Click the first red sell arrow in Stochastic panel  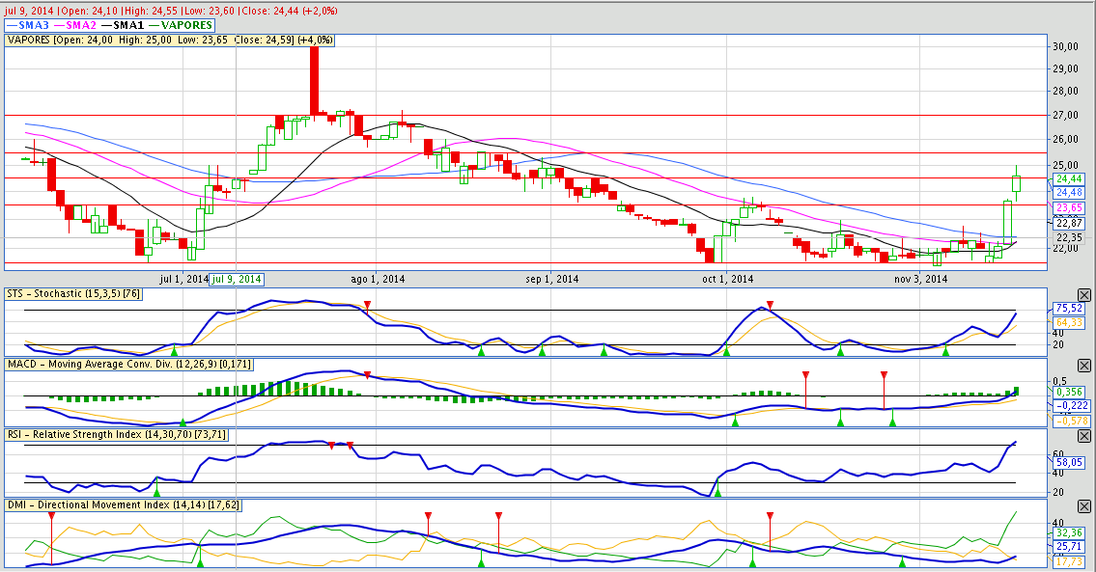click(x=367, y=308)
